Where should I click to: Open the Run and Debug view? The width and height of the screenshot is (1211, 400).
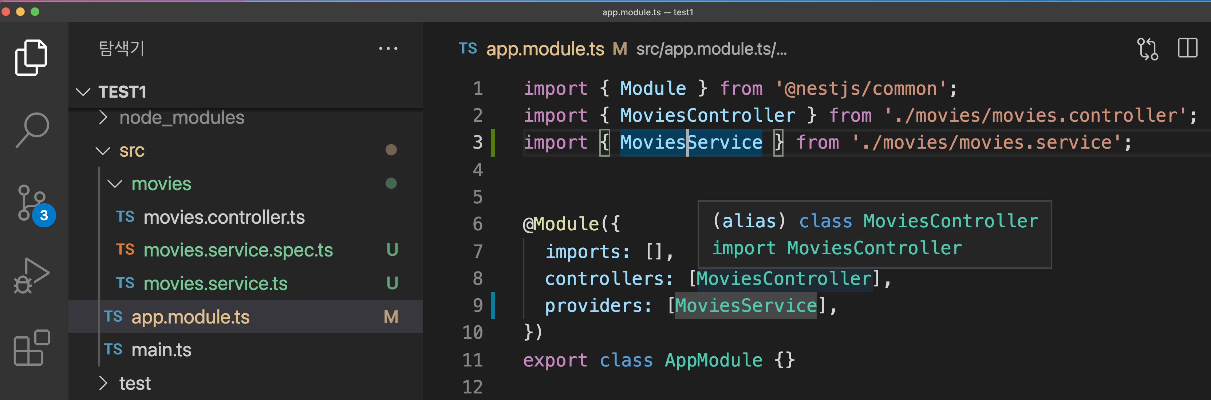coord(31,276)
